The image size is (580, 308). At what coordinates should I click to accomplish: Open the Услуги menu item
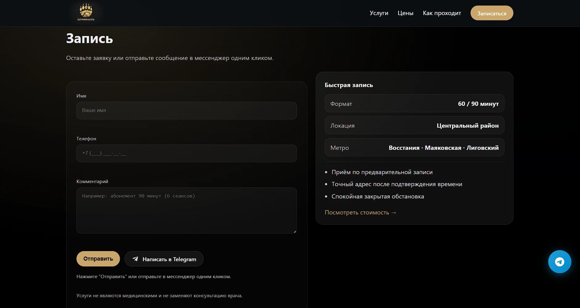[379, 13]
